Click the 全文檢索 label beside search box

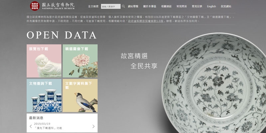point(93,6)
